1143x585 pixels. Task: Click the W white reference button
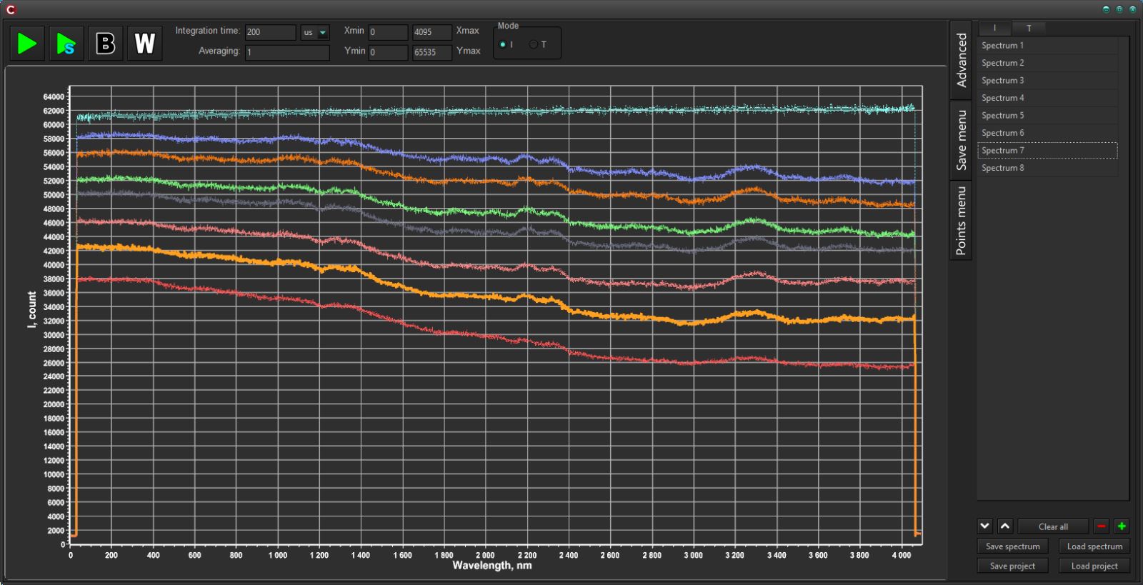[x=145, y=44]
